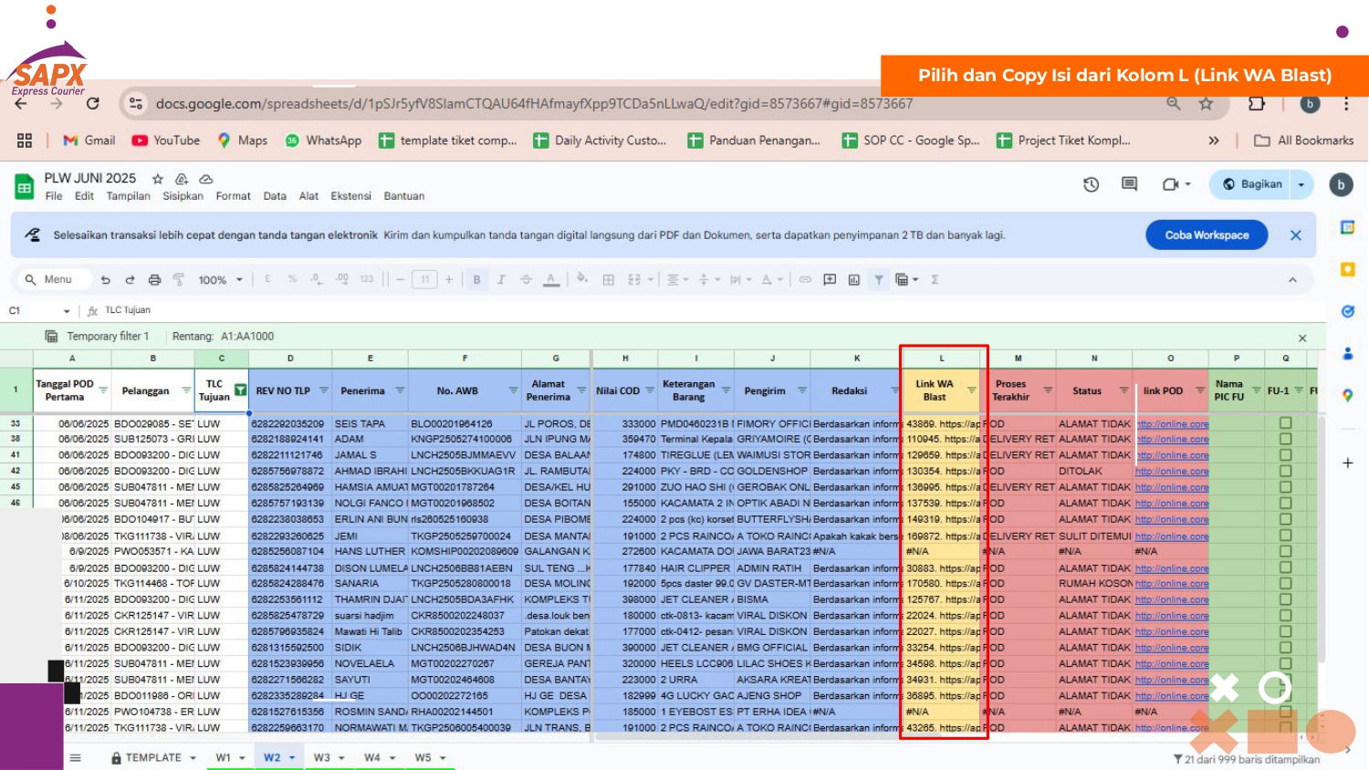
Task: Open the fill color bucket
Action: click(x=582, y=279)
